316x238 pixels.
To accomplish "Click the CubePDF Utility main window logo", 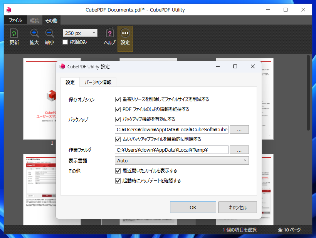I will pyautogui.click(x=8, y=10).
